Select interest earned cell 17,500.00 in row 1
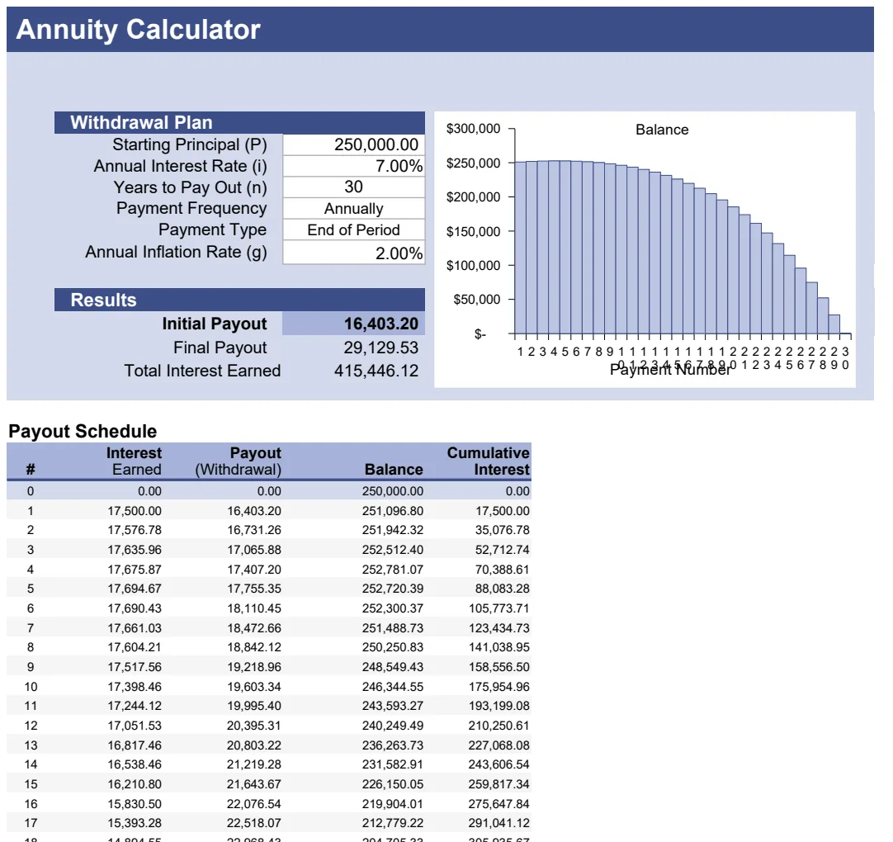Viewport: 893px width, 842px height. pos(135,511)
